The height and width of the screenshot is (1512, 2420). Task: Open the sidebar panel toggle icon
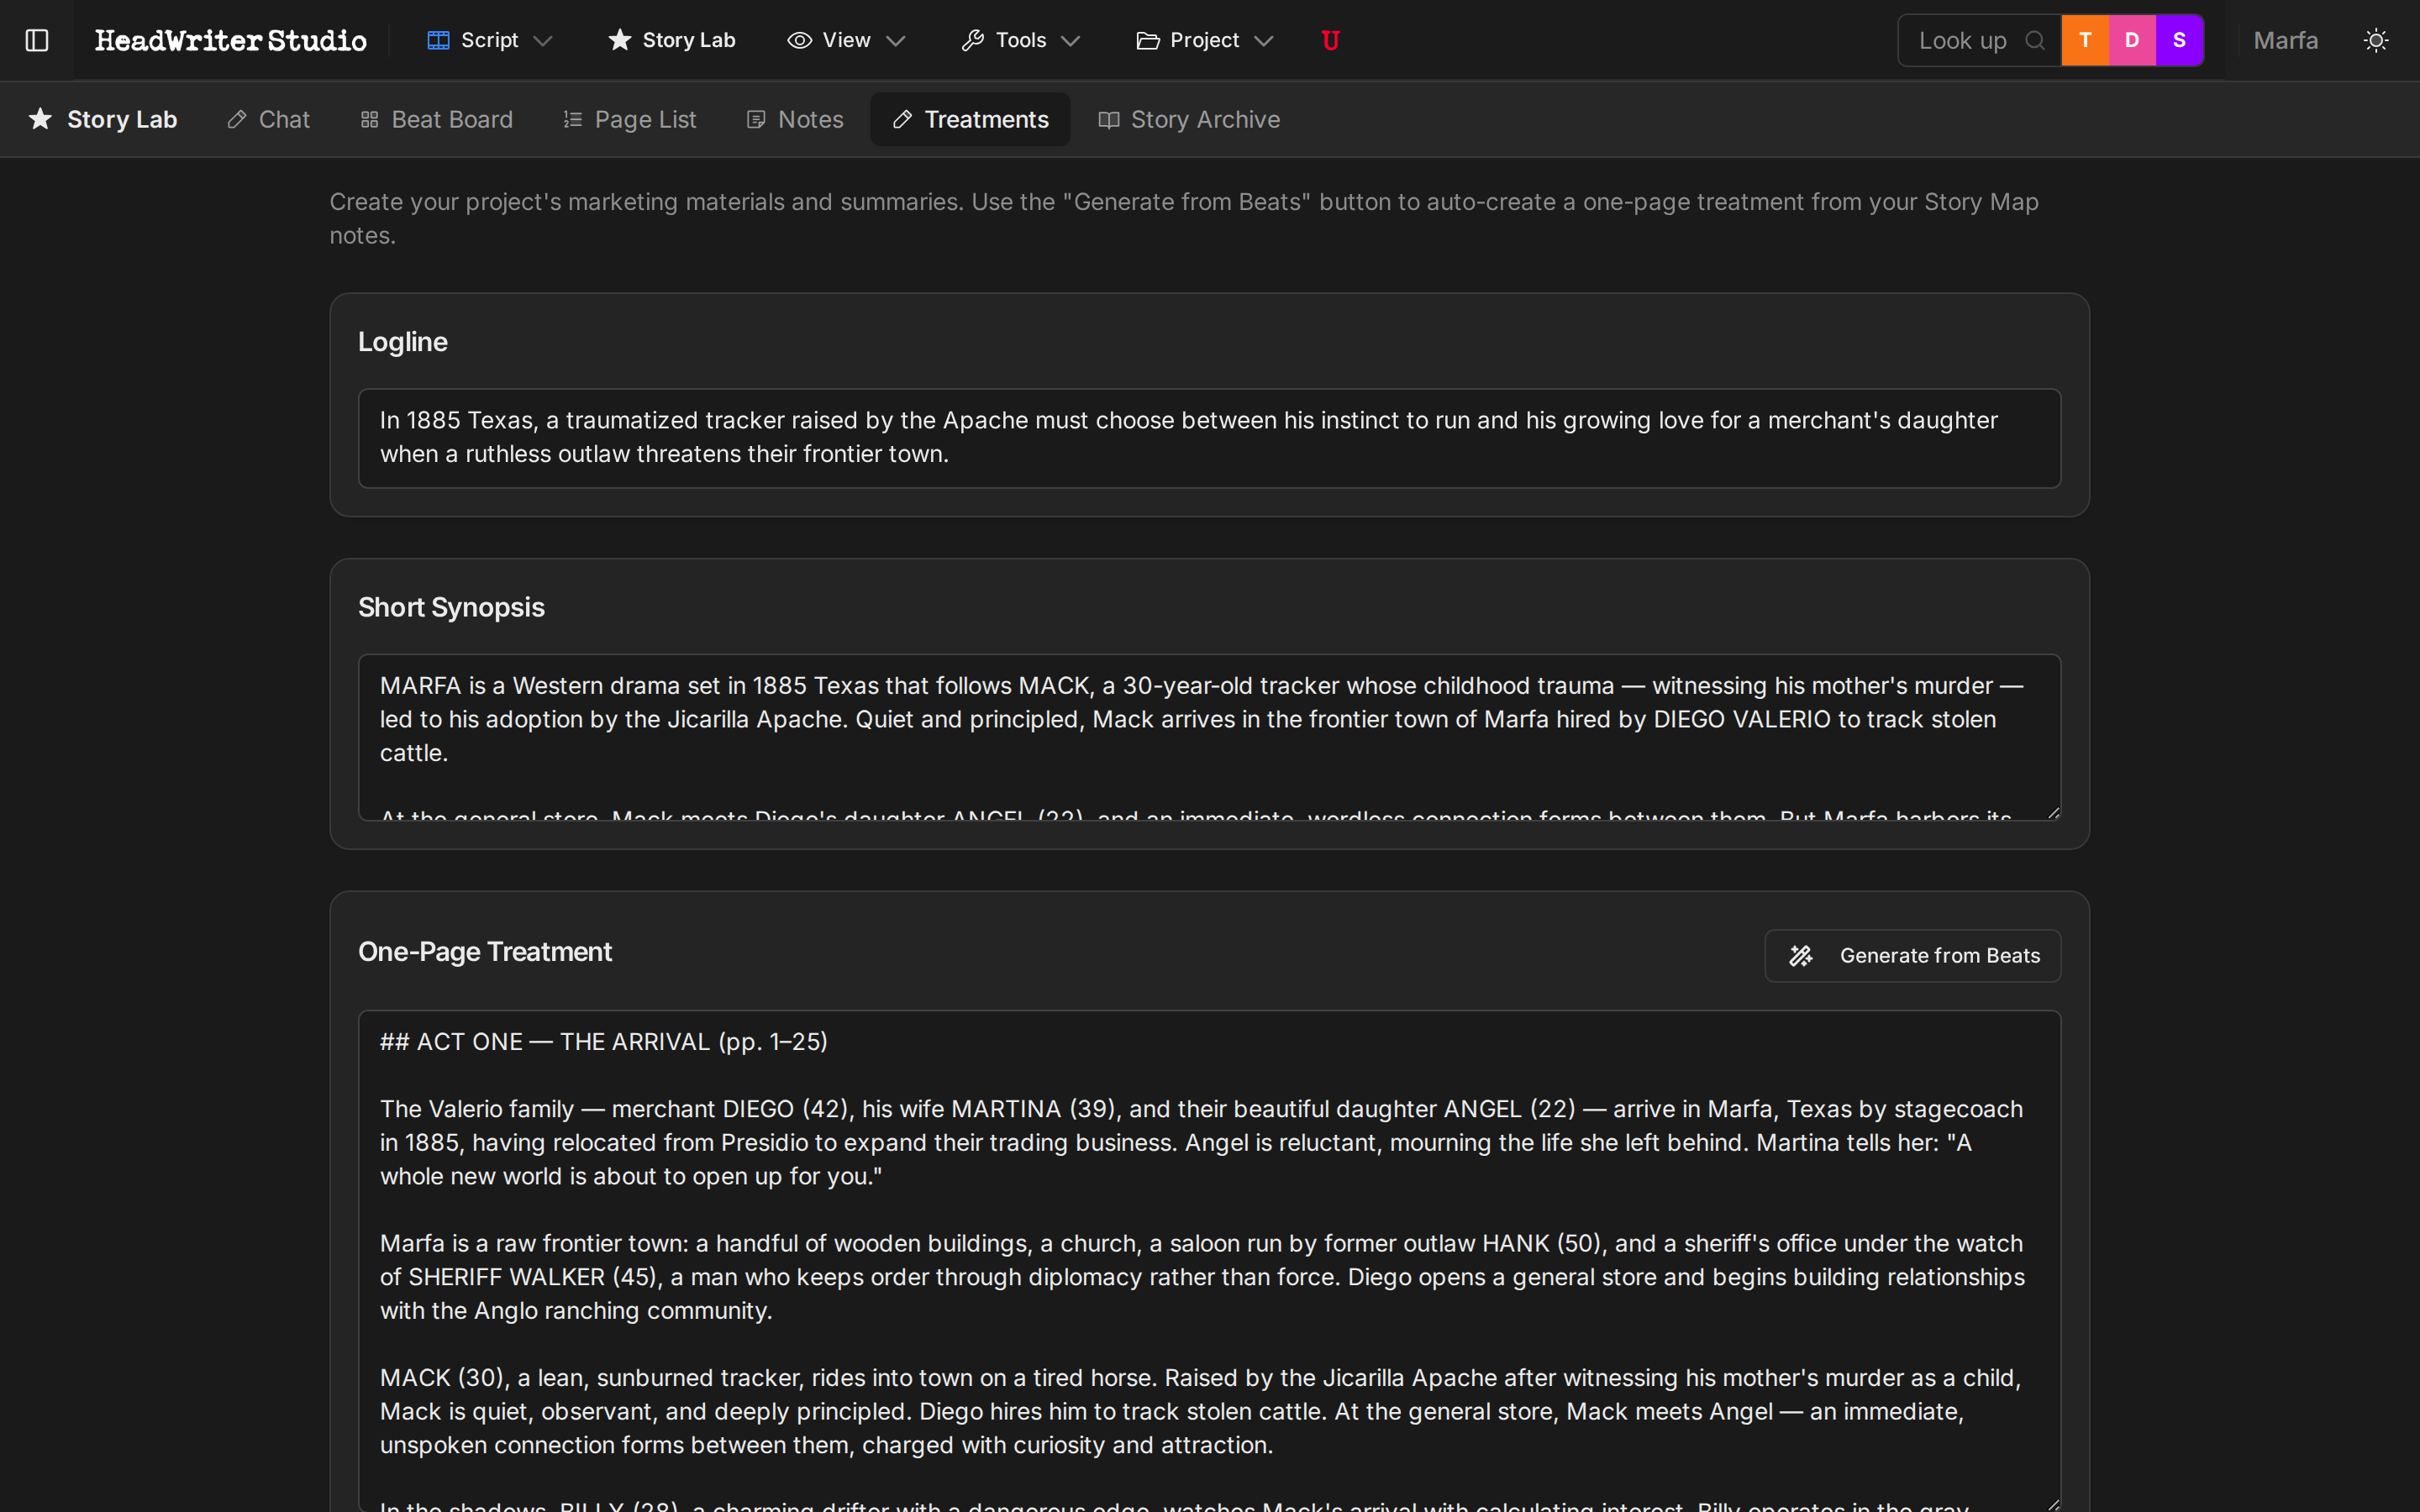pyautogui.click(x=37, y=40)
